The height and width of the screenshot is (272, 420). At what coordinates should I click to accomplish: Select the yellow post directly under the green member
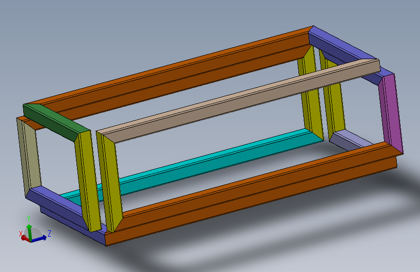tap(87, 182)
